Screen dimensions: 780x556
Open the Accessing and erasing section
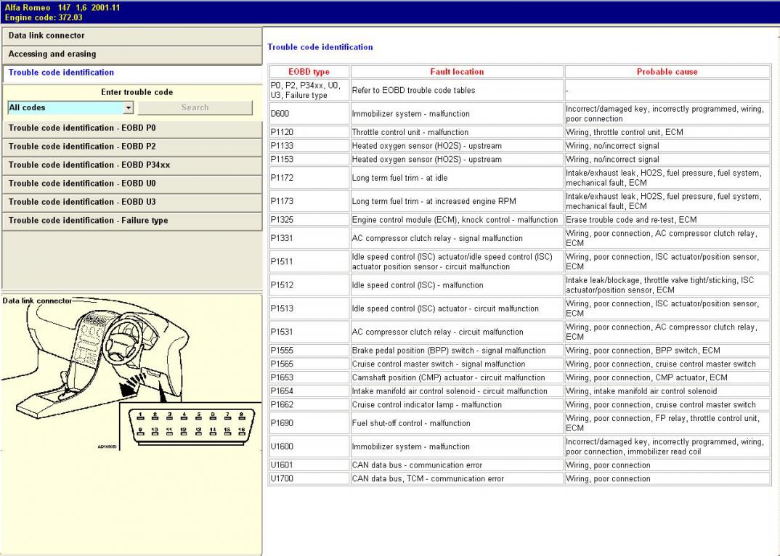(131, 54)
